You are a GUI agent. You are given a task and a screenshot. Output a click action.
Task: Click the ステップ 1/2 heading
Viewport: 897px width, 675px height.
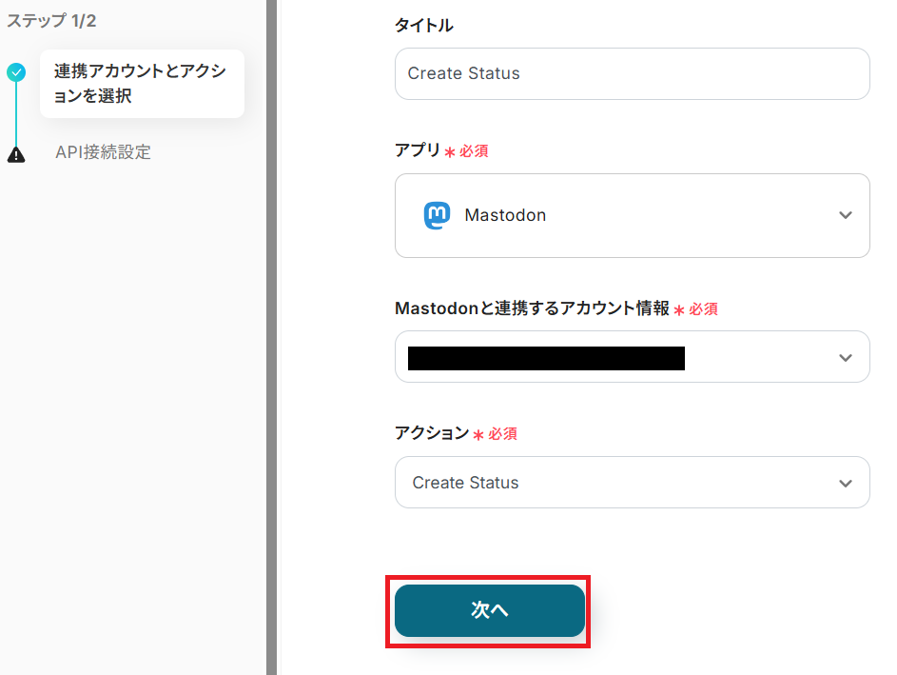[x=51, y=20]
